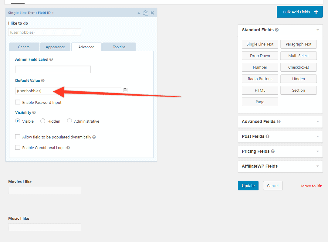Expand AffiliateWP Fields panel arrow
This screenshot has width=328, height=242.
coord(318,166)
